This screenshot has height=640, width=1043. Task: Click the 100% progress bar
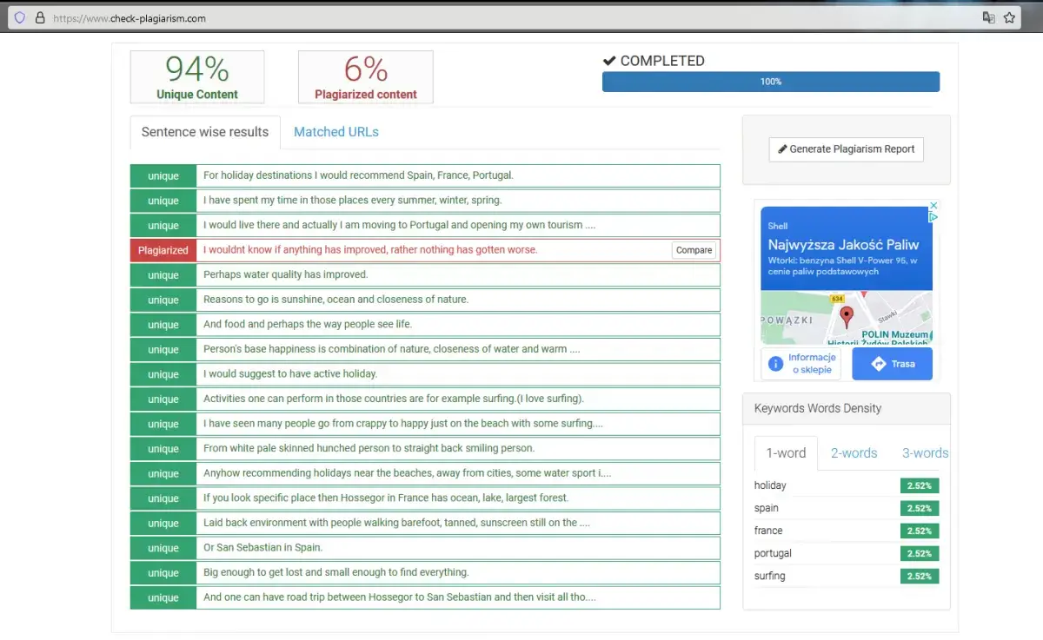pyautogui.click(x=771, y=82)
